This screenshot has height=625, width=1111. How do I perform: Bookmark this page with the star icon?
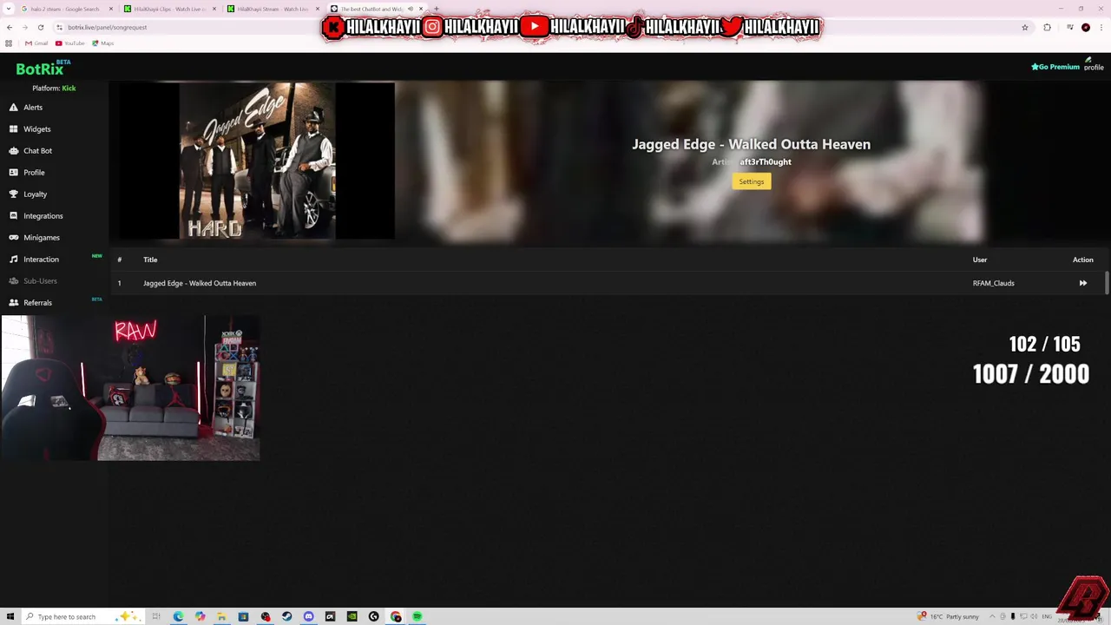coord(1025,27)
